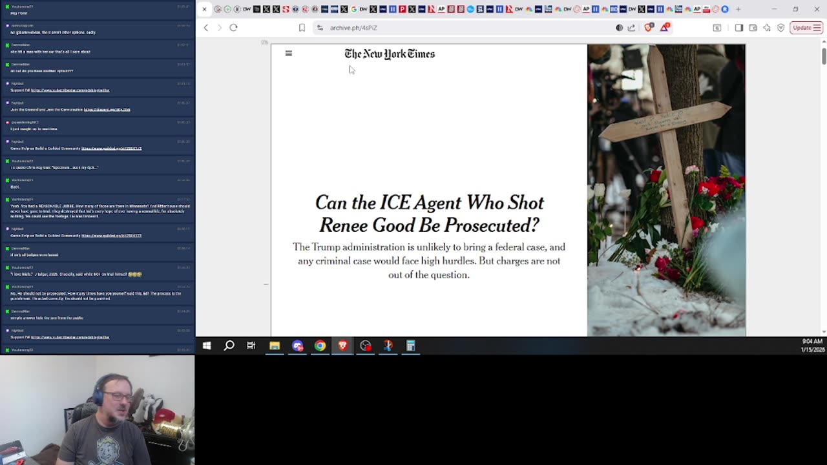Open the Discord invite link in chat
Image resolution: width=827 pixels, height=465 pixels.
(x=107, y=110)
